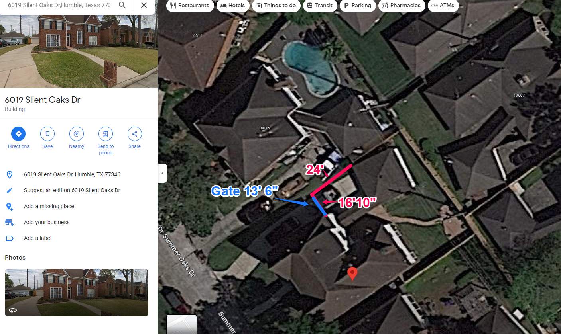Click the address search input field

coord(59,5)
